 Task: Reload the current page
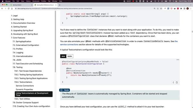point(9,9)
